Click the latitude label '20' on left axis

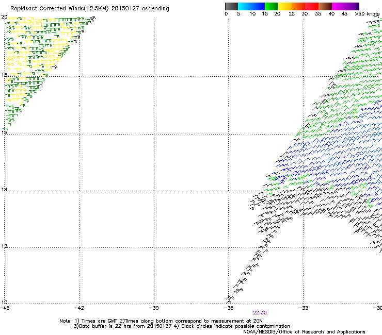pos(4,17)
